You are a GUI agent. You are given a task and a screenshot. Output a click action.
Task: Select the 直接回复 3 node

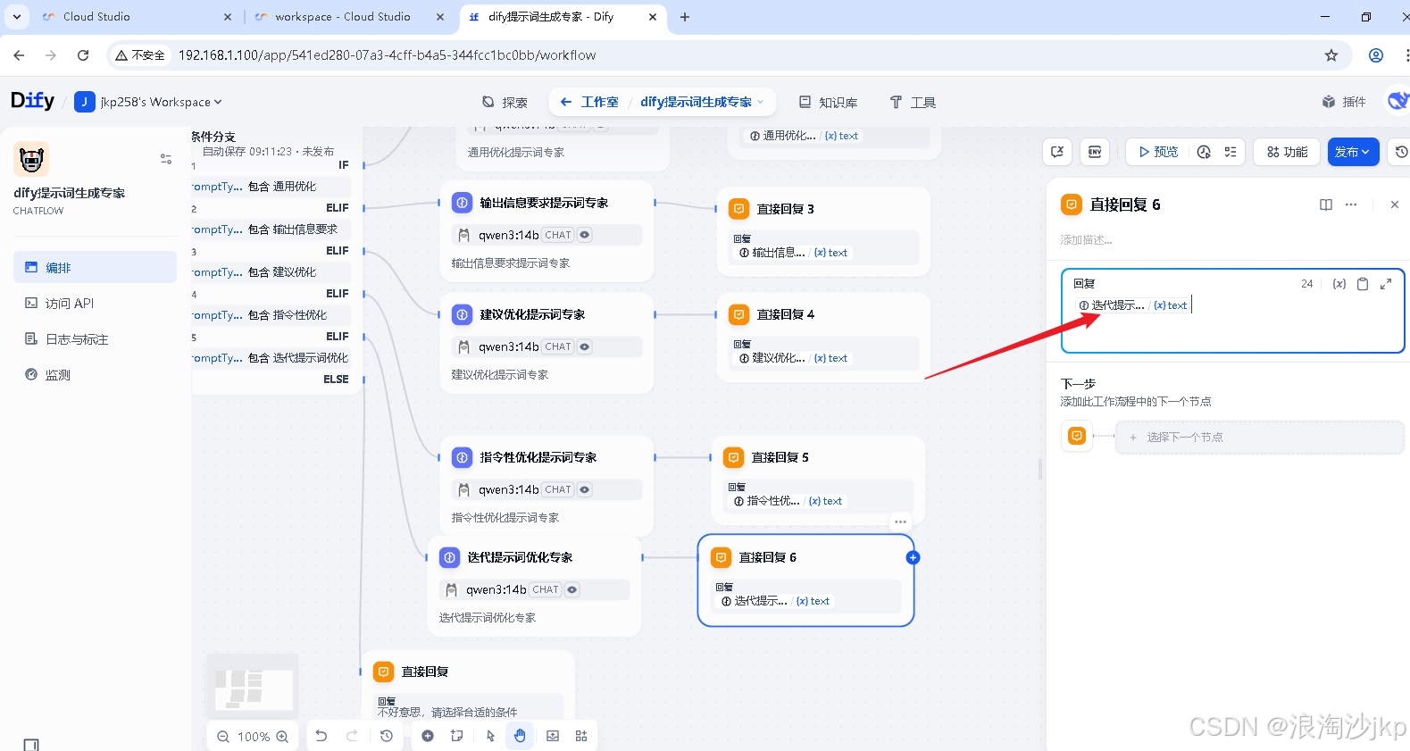(823, 230)
